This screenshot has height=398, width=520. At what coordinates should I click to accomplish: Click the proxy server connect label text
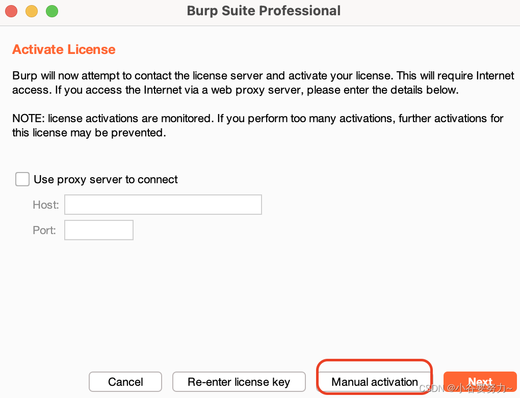pyautogui.click(x=105, y=179)
